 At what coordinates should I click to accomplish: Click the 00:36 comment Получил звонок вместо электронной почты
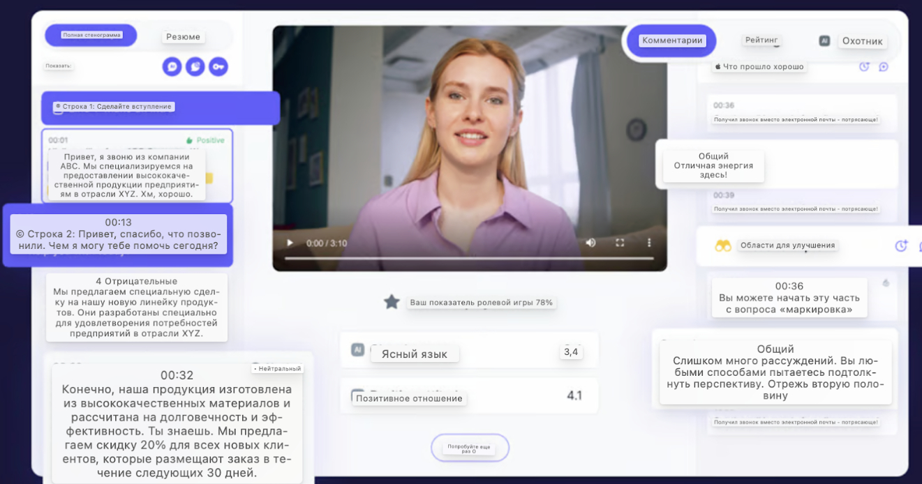pyautogui.click(x=801, y=113)
